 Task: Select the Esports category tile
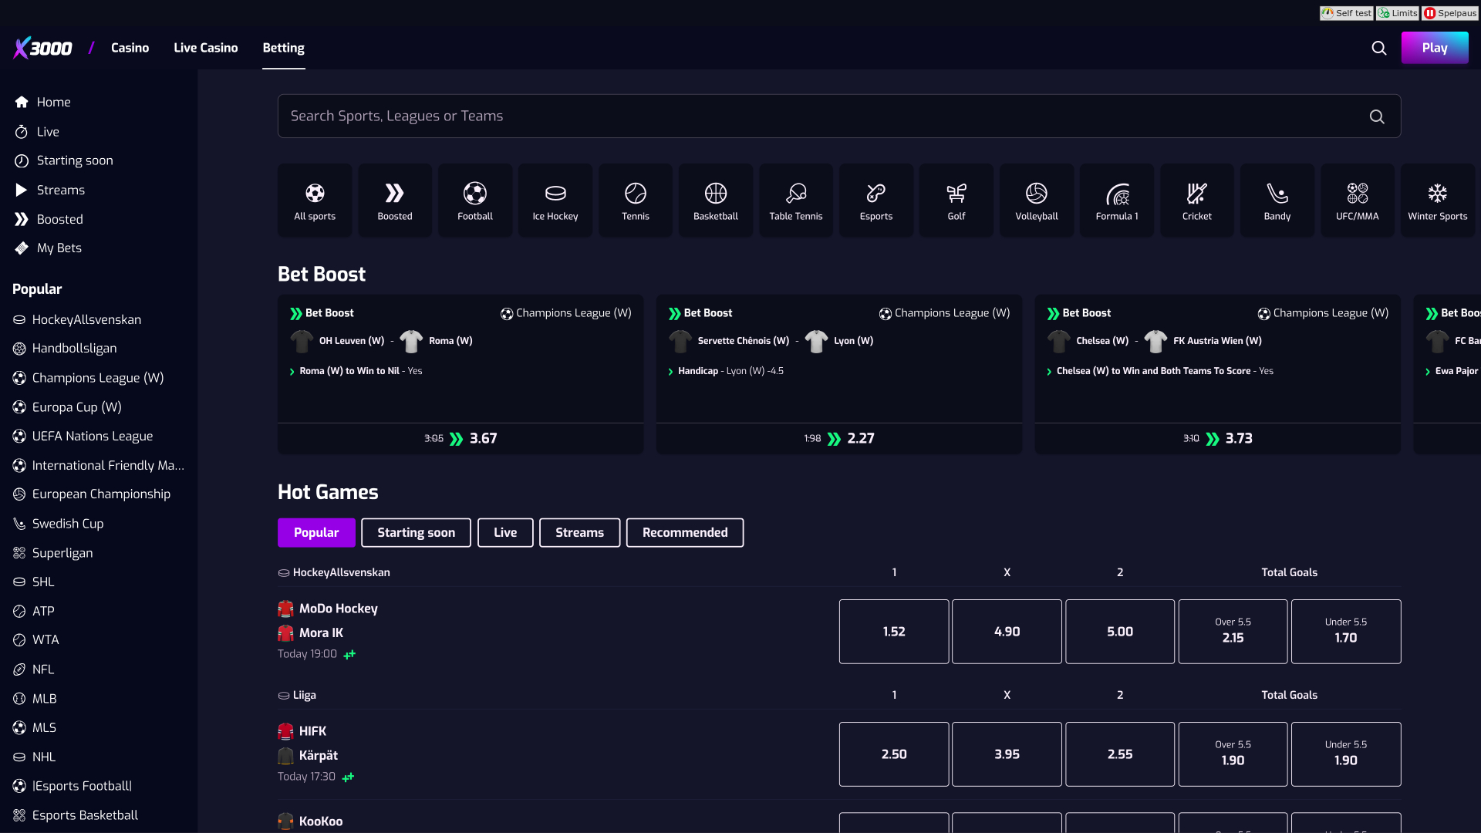point(876,201)
